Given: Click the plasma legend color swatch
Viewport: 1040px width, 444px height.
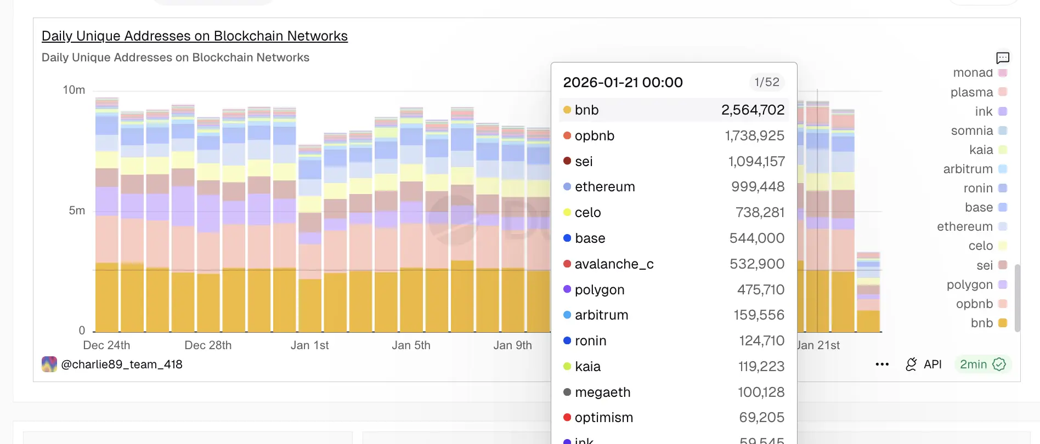Looking at the screenshot, I should (x=1003, y=92).
